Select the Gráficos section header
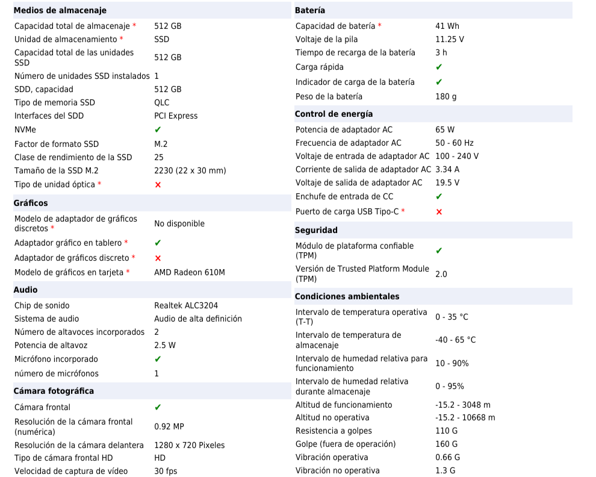The height and width of the screenshot is (477, 596). pos(31,203)
